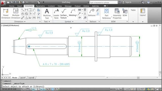This screenshot has width=162, height=91.
Task: Open Dimension panel dialog launcher arrow
Action: click(x=40, y=21)
